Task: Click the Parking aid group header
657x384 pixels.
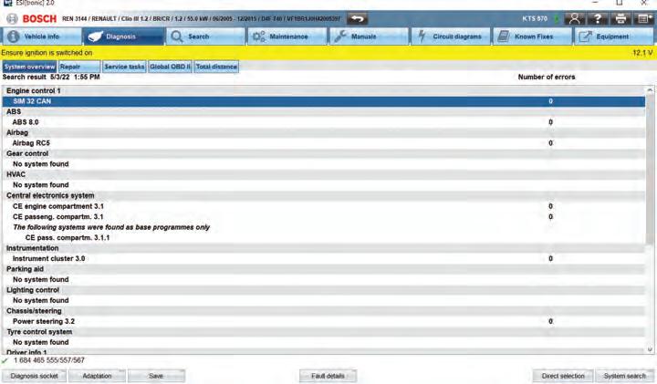Action: [323, 269]
